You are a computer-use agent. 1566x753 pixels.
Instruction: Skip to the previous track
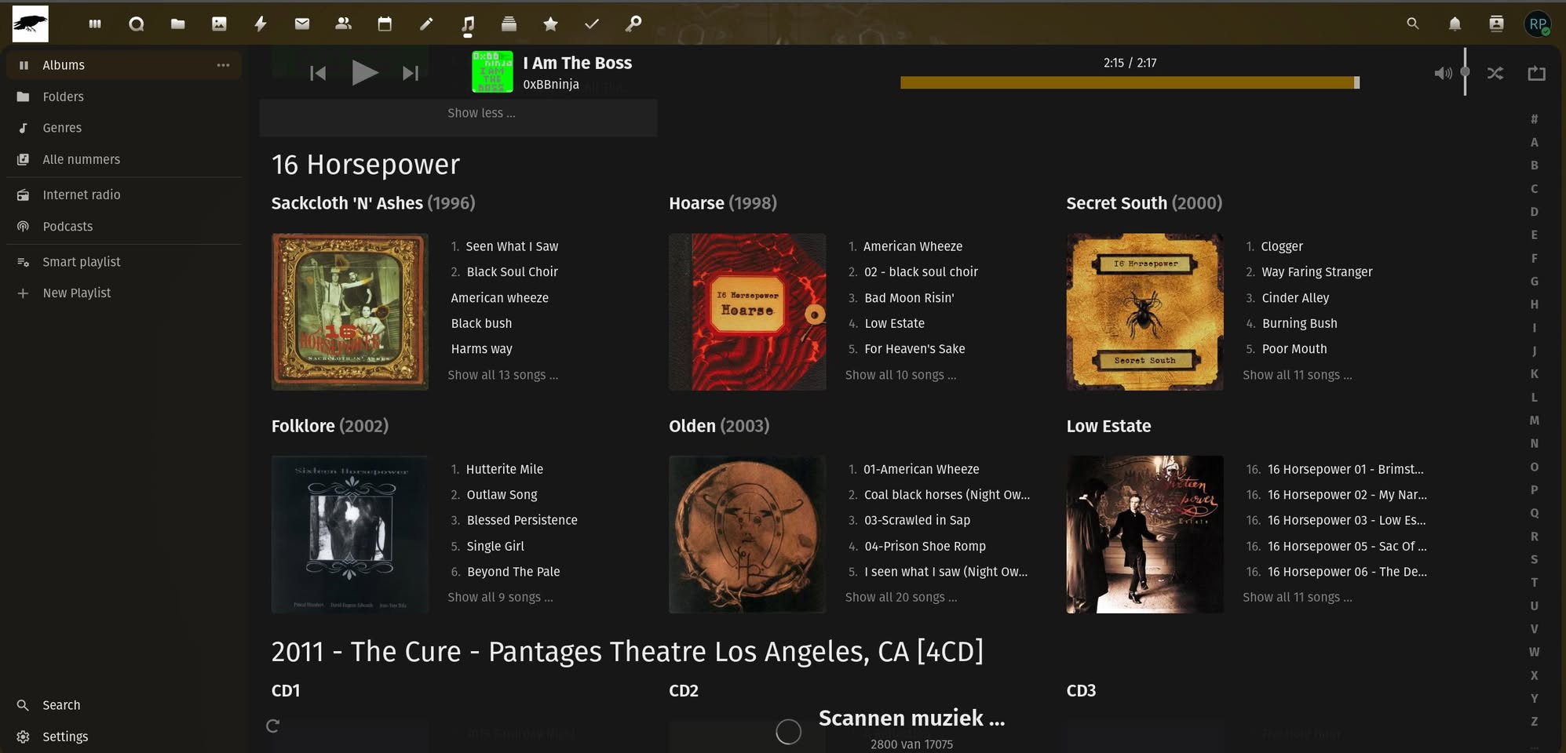318,73
